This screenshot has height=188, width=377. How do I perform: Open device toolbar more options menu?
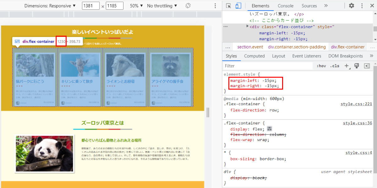pyautogui.click(x=215, y=6)
